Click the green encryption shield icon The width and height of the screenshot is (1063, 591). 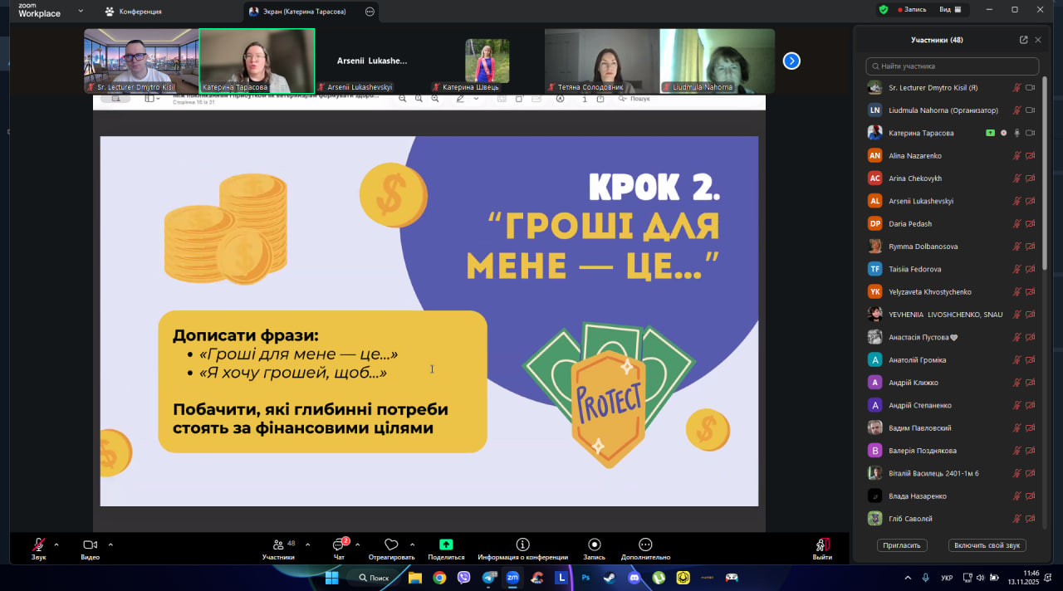(x=884, y=10)
